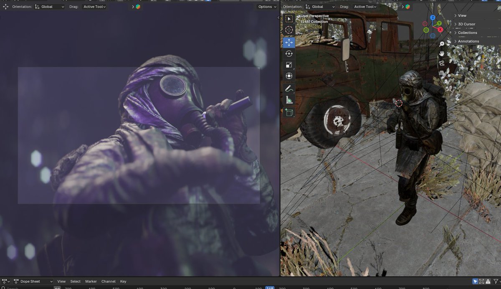Open the Dope Sheet View menu
The height and width of the screenshot is (289, 501).
pyautogui.click(x=61, y=281)
